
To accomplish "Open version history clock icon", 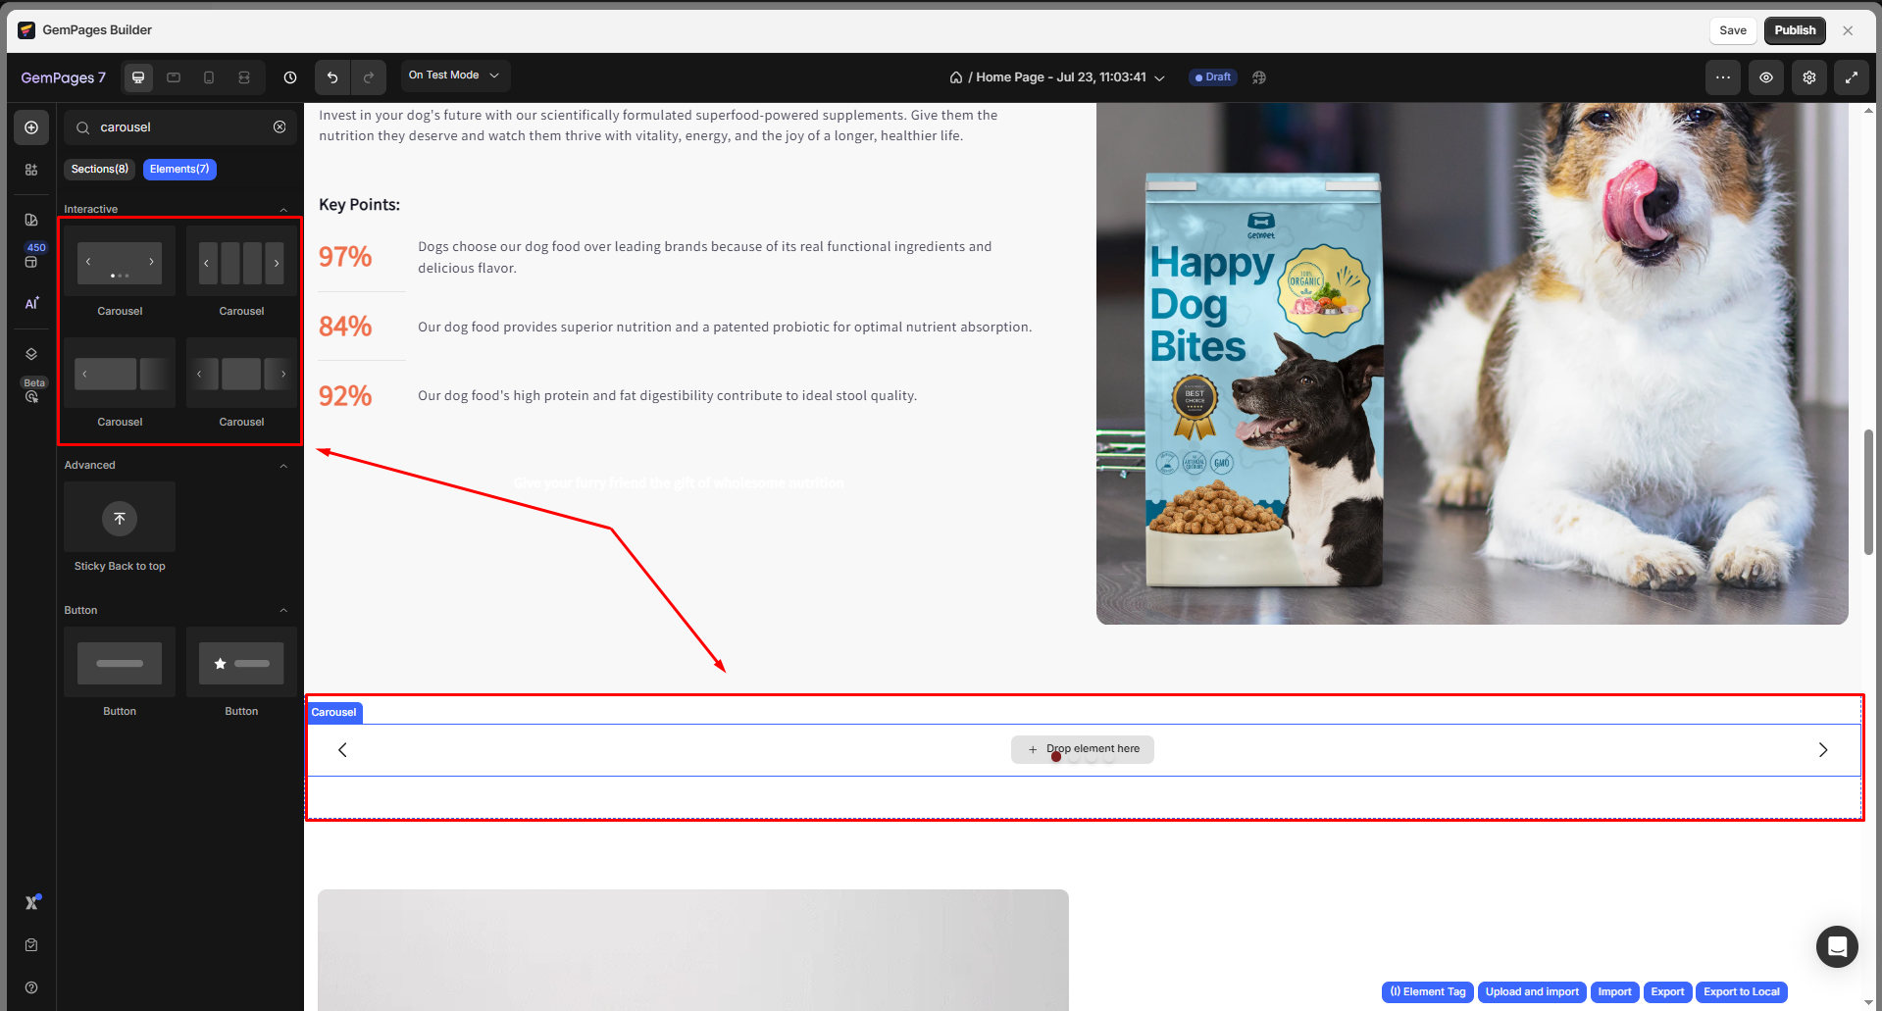I will click(x=290, y=77).
